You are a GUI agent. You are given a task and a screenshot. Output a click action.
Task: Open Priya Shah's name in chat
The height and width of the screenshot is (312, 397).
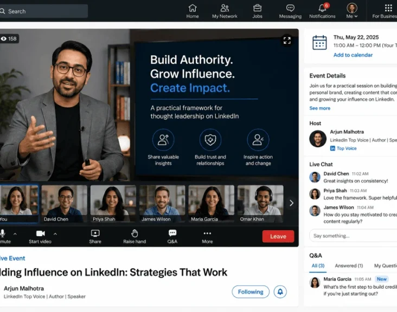pos(335,191)
